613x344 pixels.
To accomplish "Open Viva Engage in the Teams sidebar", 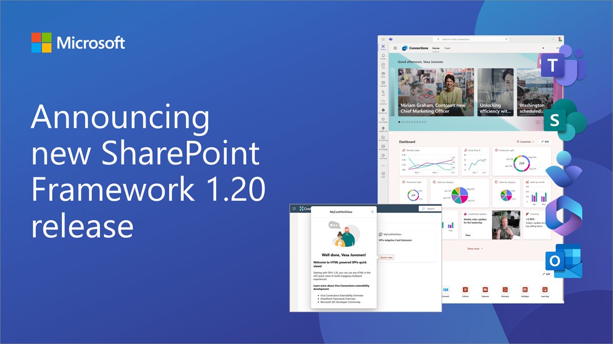I will 383,147.
